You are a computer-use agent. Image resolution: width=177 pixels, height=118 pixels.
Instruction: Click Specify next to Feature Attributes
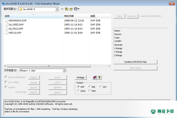point(34,77)
